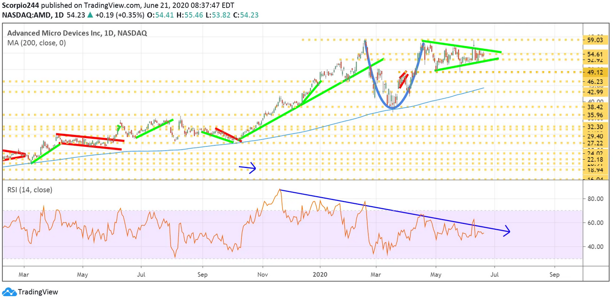Click the 'MA (200, close, 0)' indicator label

[37, 43]
